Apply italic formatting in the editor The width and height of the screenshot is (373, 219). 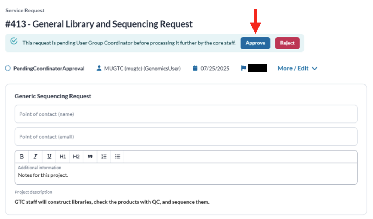coord(35,157)
